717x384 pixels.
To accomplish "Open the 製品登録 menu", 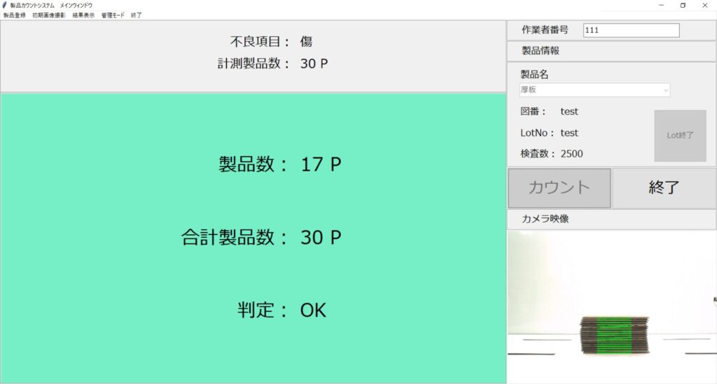I will pyautogui.click(x=15, y=15).
